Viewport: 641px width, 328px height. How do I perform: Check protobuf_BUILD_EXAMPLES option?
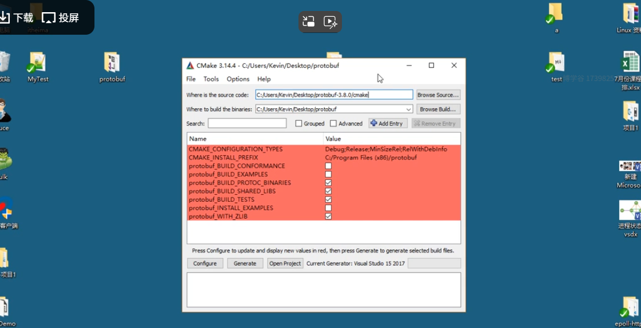pyautogui.click(x=328, y=175)
